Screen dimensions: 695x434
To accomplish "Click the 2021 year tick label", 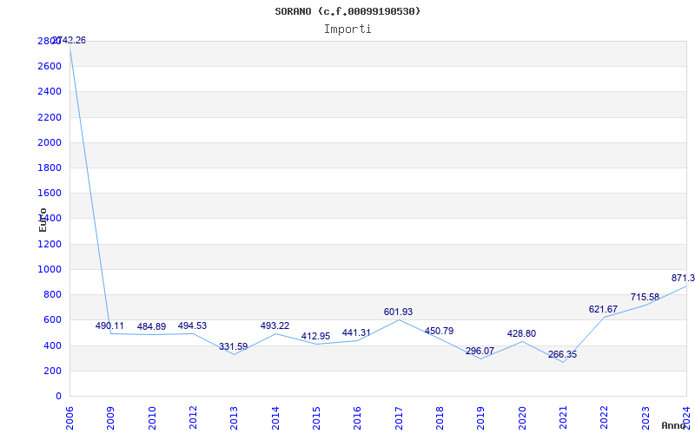I will [x=563, y=418].
